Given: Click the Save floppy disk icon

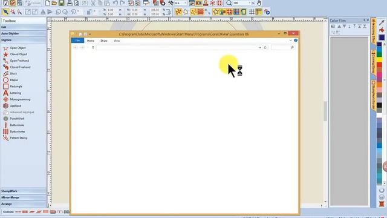Looking at the screenshot, I should tap(61, 3).
